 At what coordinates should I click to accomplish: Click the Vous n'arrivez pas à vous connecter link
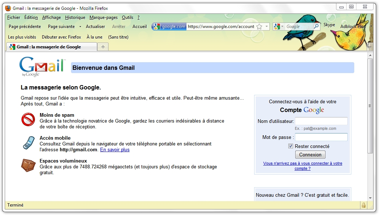[x=303, y=166]
